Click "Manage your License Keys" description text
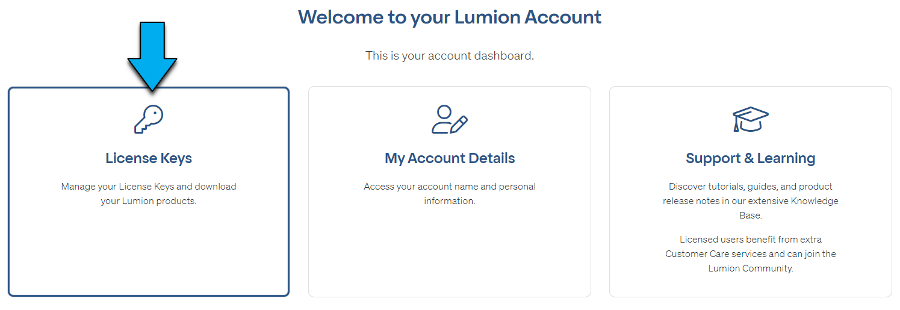Image resolution: width=900 pixels, height=310 pixels. point(149,187)
